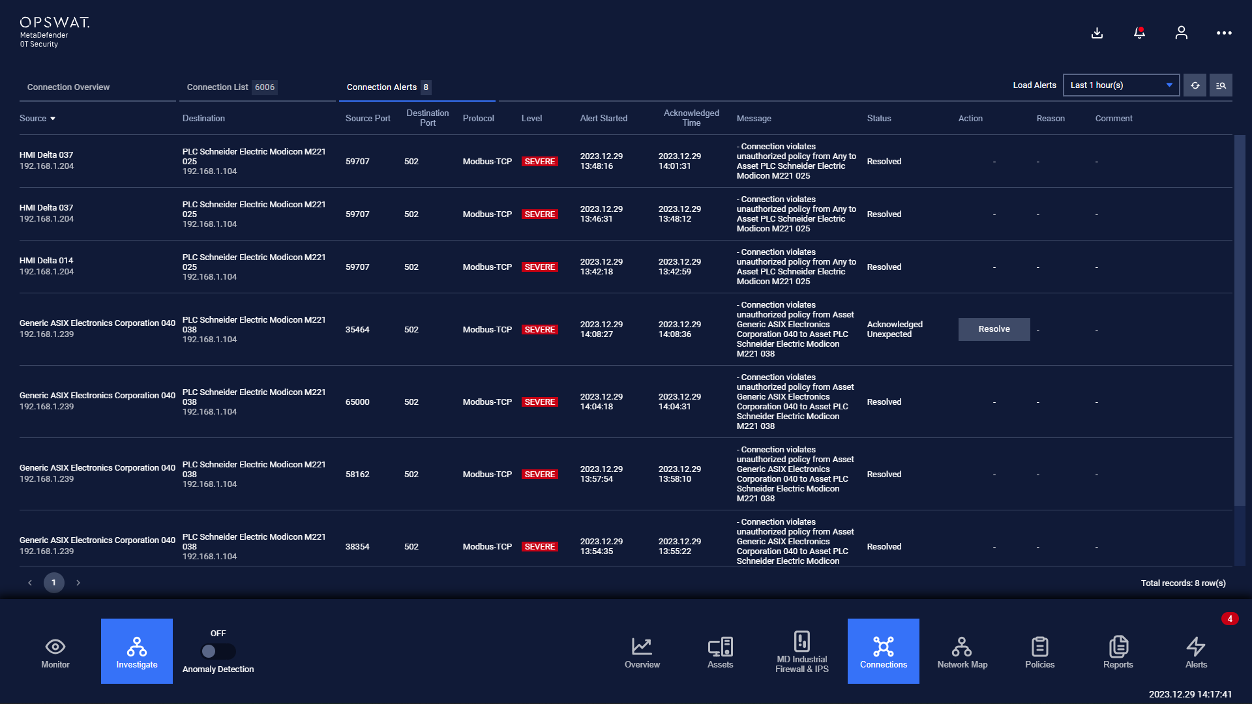Click Resolve for port 35464 alert

(994, 329)
